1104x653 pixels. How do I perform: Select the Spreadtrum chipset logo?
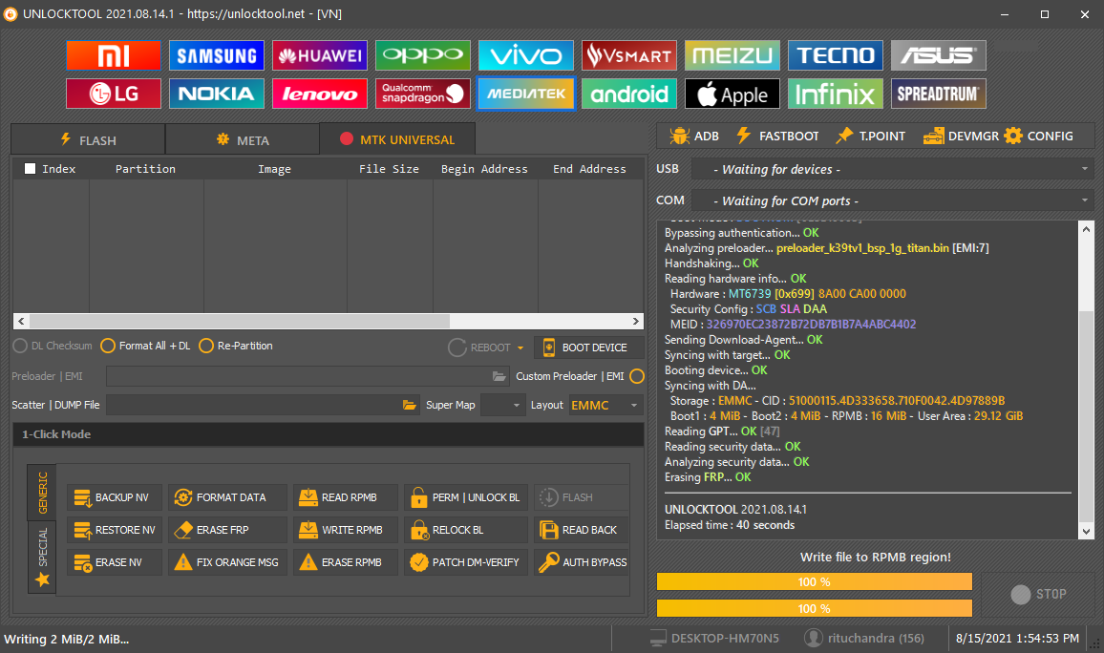[939, 94]
